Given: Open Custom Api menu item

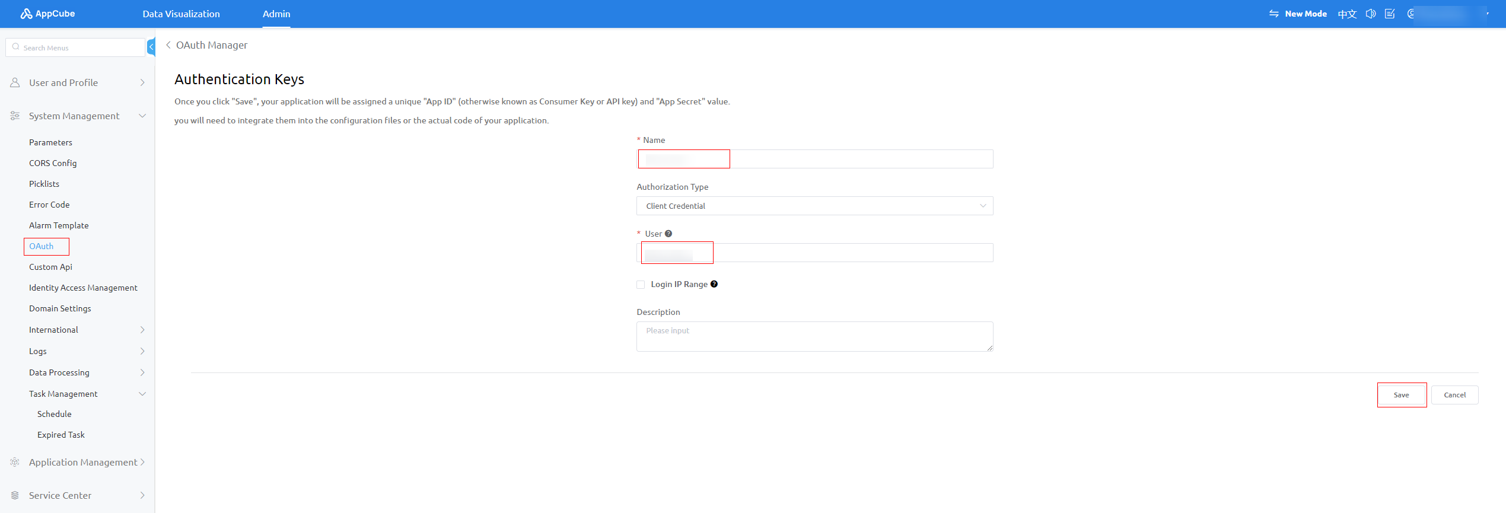Looking at the screenshot, I should point(50,267).
